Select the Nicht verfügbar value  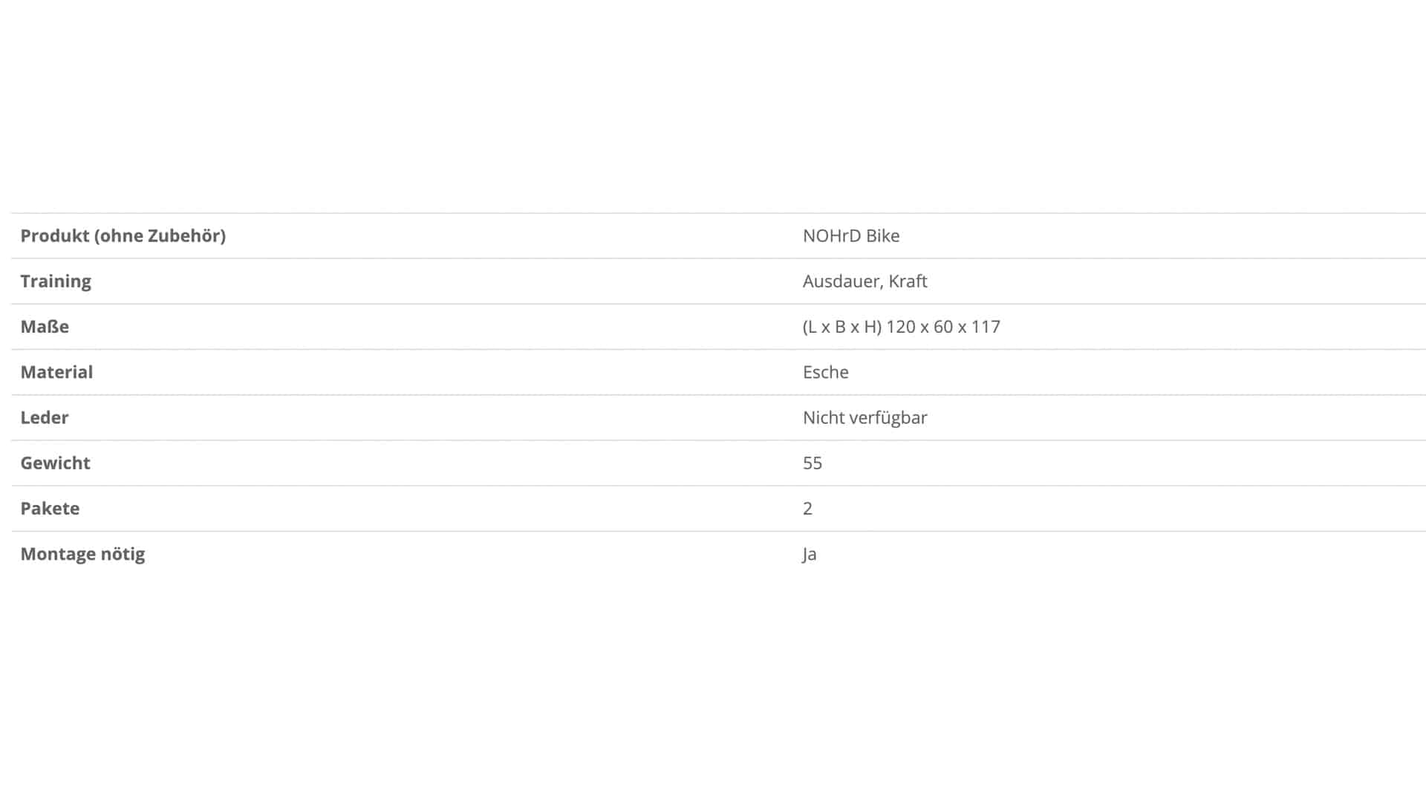pyautogui.click(x=865, y=417)
